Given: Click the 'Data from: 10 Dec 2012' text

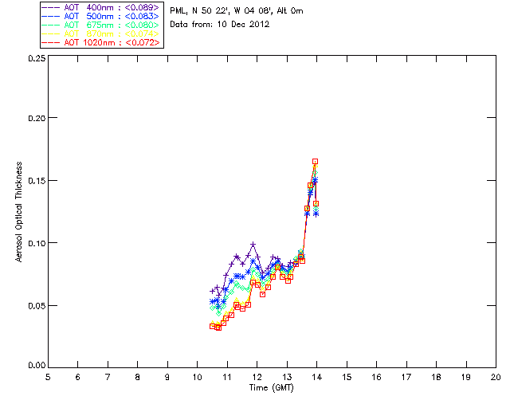Looking at the screenshot, I should (220, 25).
